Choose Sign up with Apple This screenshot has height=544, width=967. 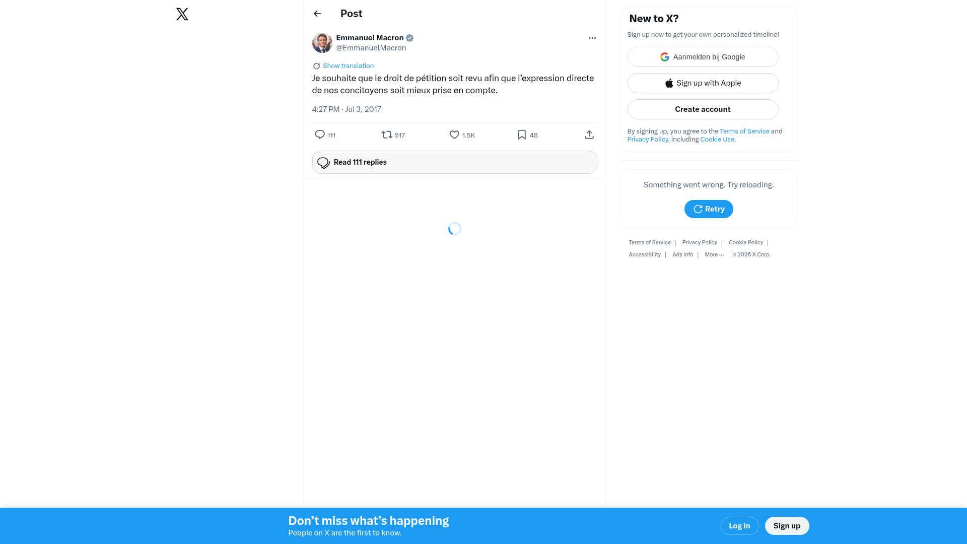[703, 83]
